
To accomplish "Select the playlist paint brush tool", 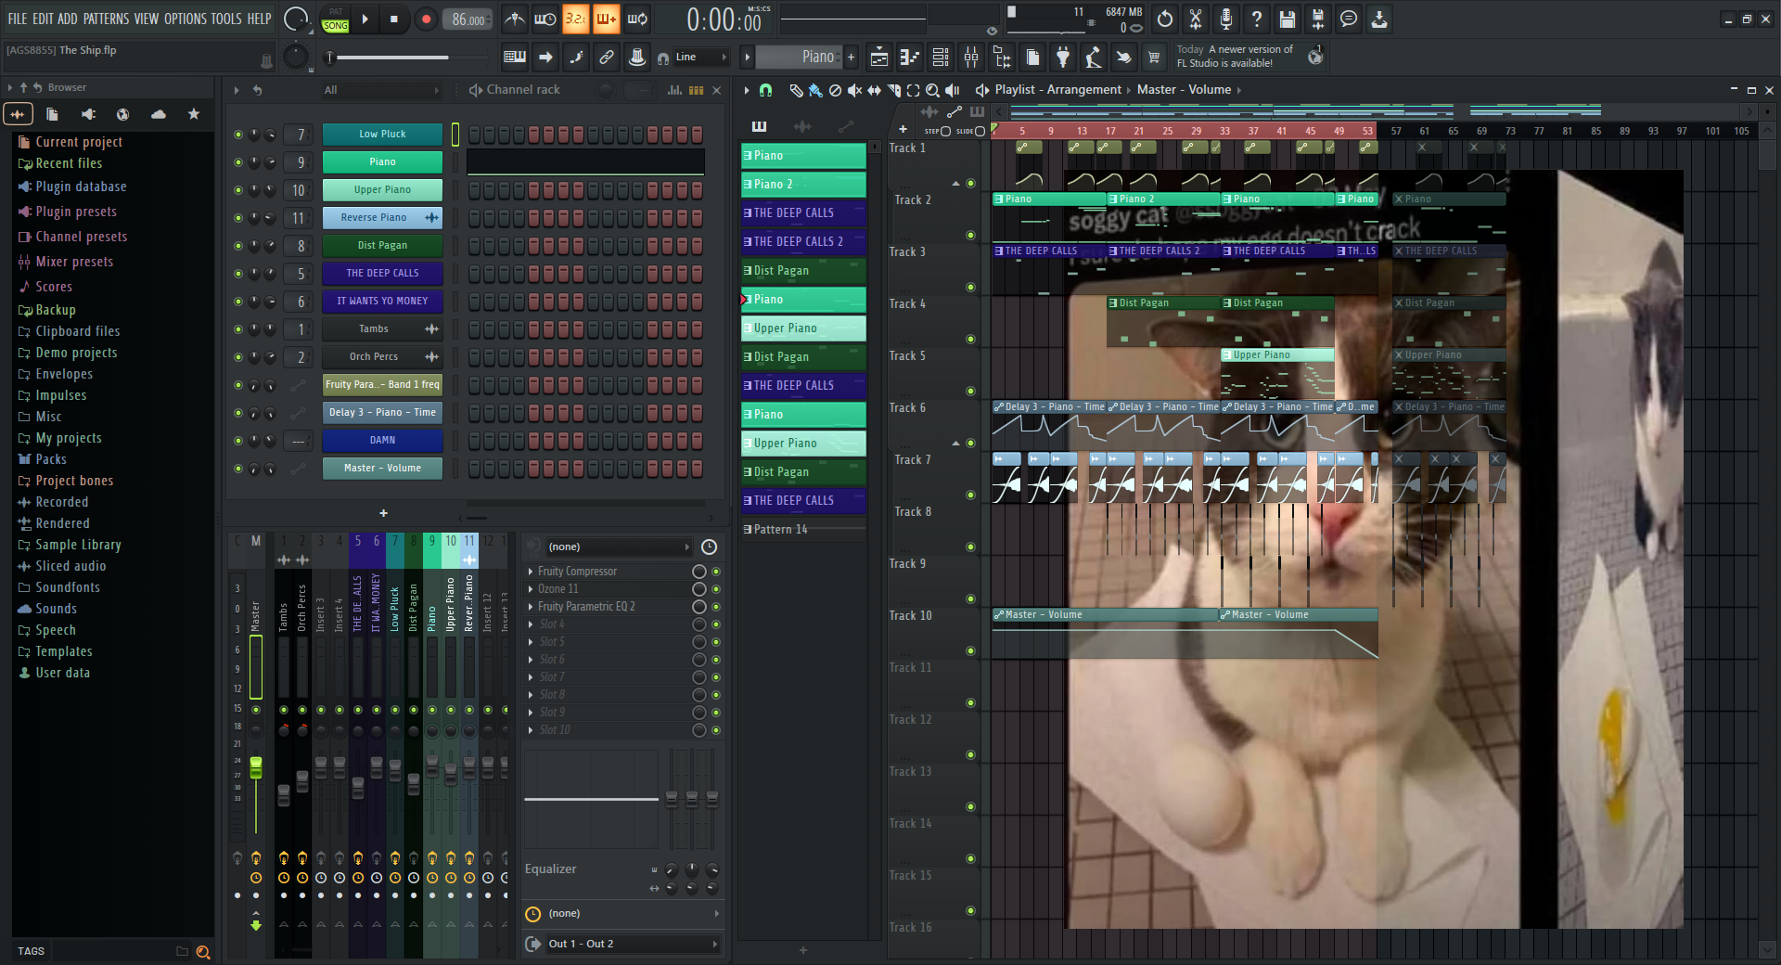I will click(814, 90).
